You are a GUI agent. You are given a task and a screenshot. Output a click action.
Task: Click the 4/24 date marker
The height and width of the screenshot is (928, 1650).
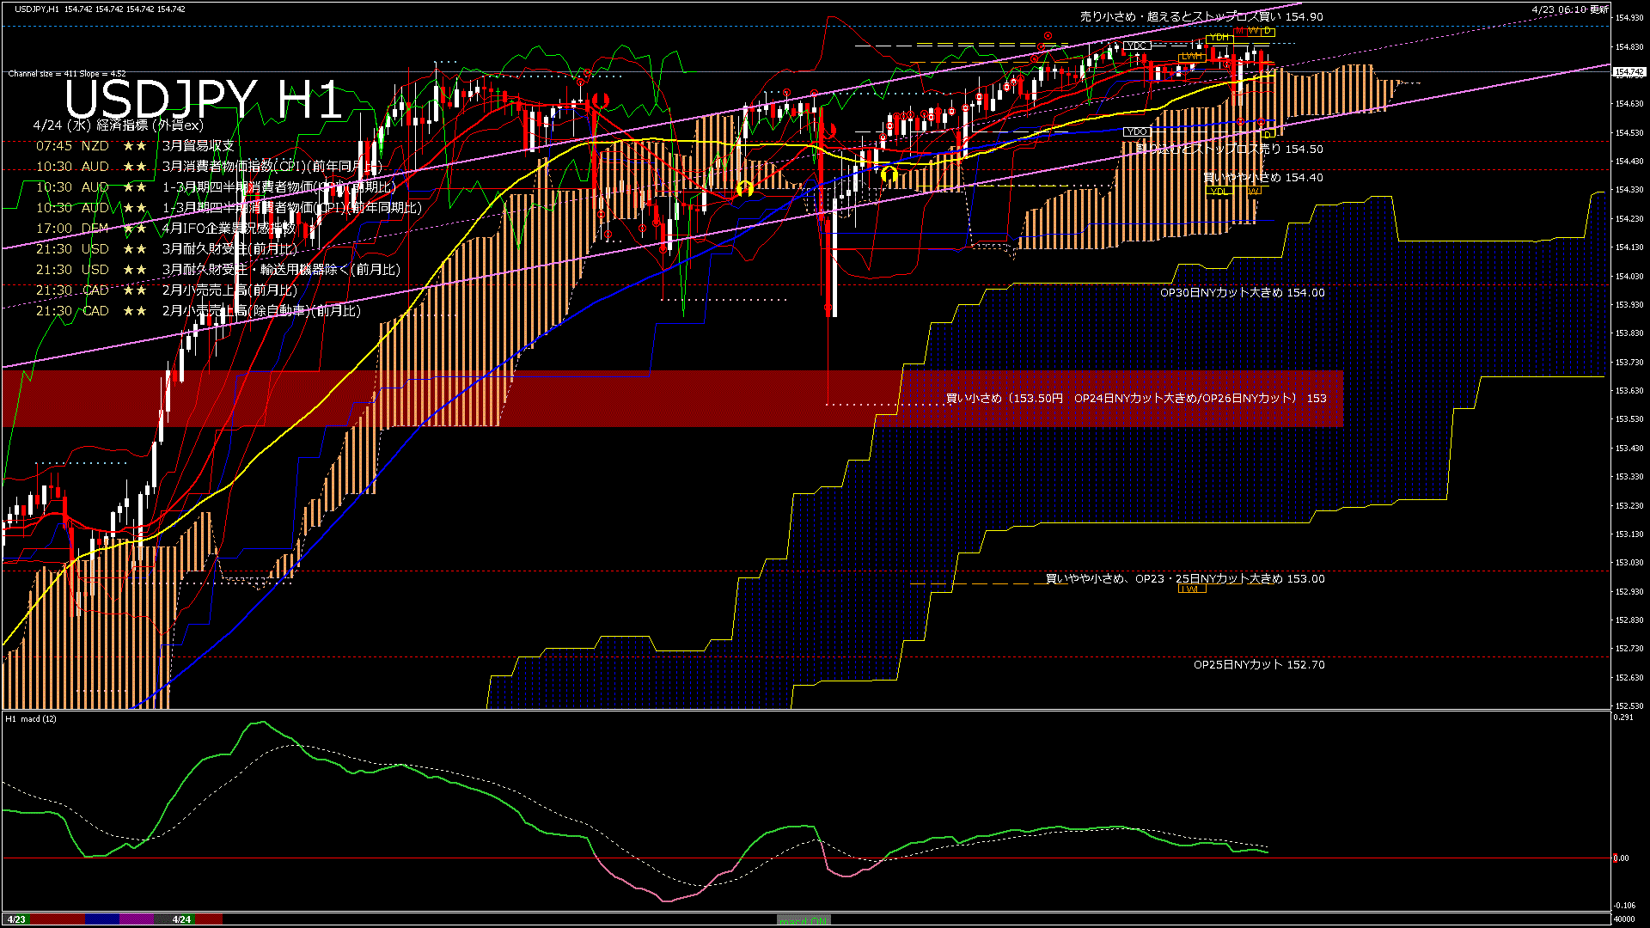(x=181, y=919)
